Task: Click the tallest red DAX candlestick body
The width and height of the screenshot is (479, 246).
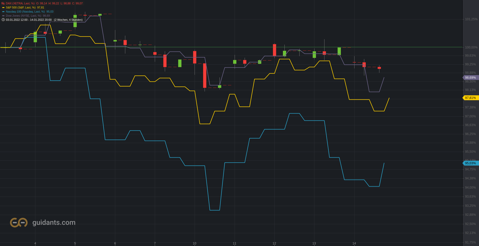Action: click(x=205, y=76)
